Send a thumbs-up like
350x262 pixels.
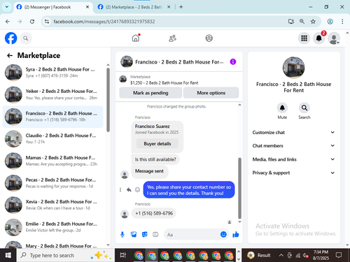[x=236, y=234]
